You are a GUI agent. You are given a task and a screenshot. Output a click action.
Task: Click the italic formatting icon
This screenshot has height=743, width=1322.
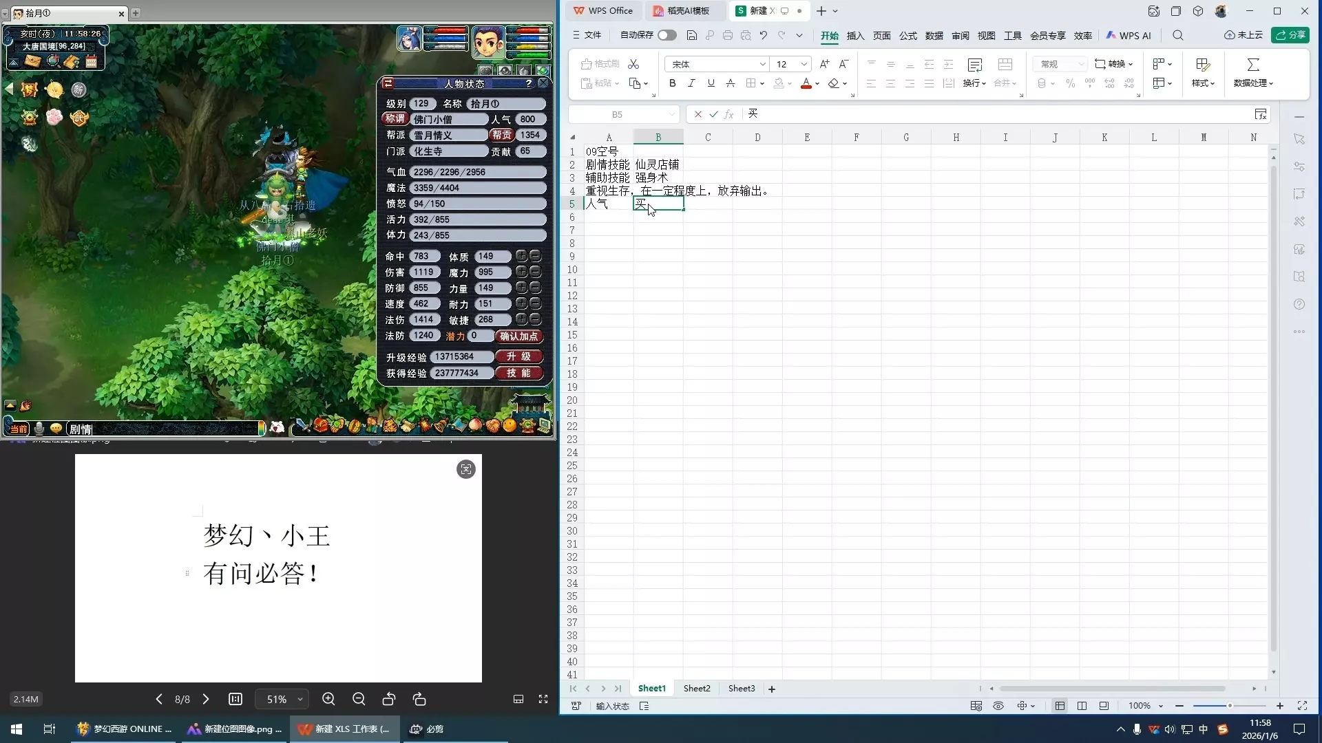[x=691, y=83]
